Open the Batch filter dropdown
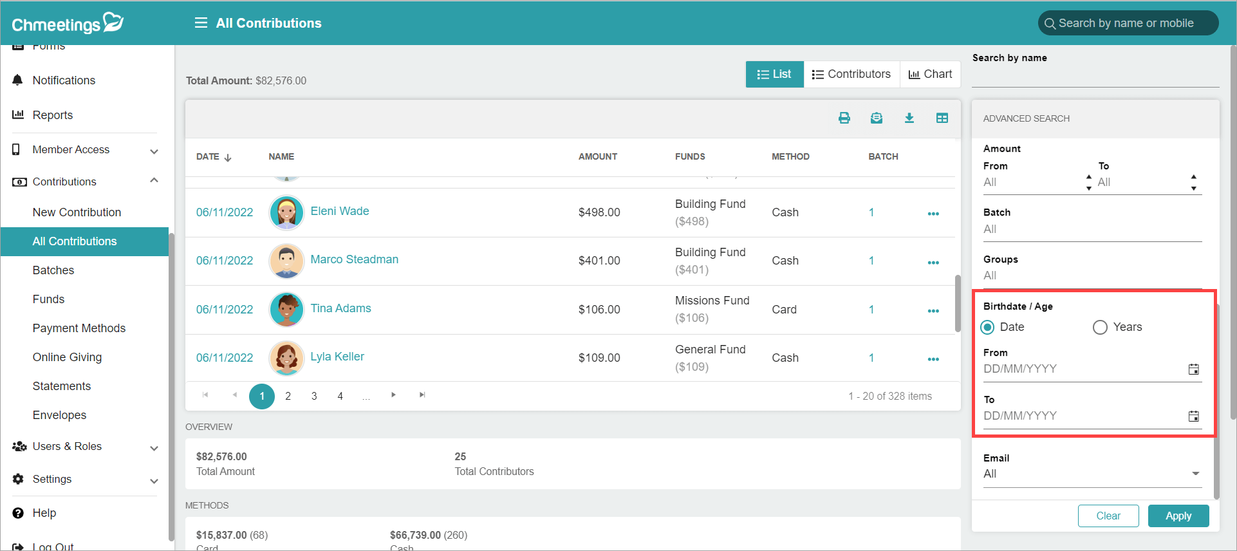 (1092, 229)
